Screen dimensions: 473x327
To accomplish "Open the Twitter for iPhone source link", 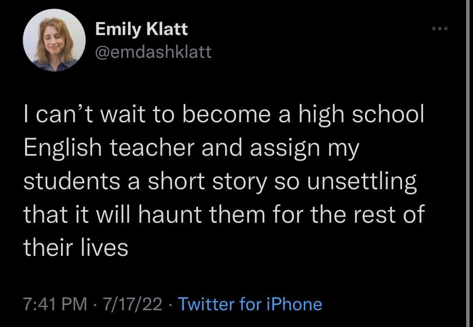I will tap(250, 304).
